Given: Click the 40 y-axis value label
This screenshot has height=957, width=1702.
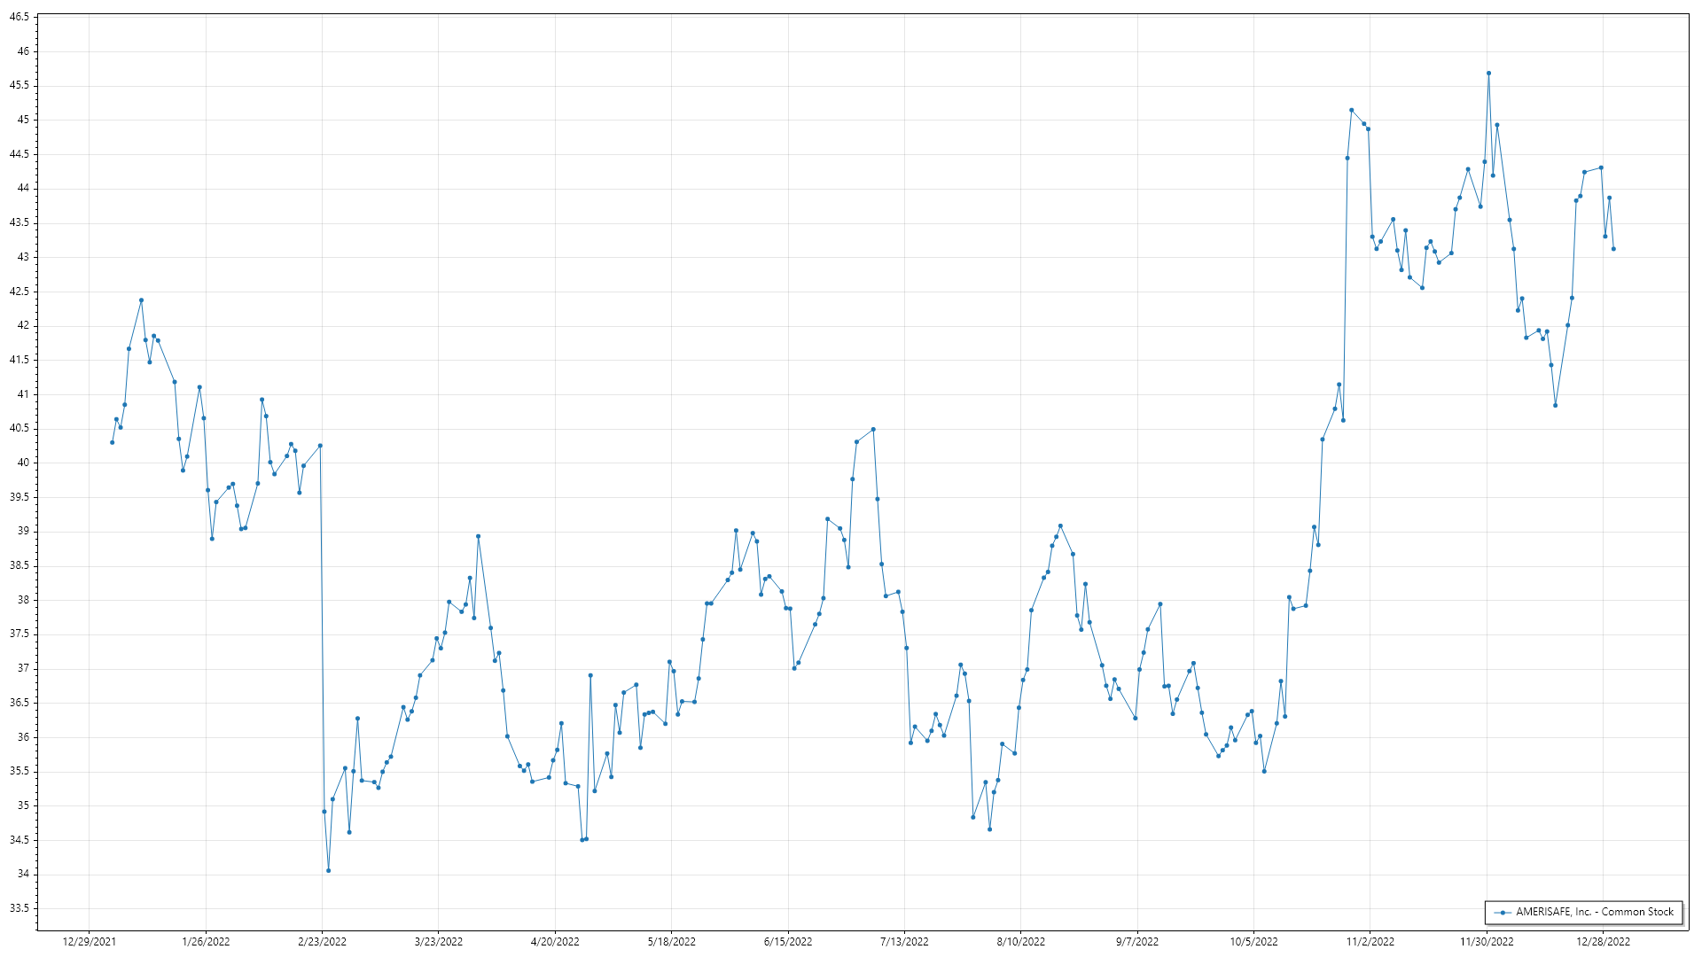Looking at the screenshot, I should (x=23, y=463).
